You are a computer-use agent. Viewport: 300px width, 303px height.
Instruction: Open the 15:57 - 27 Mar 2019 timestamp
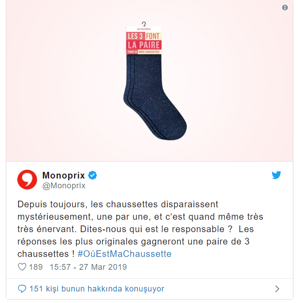(88, 267)
